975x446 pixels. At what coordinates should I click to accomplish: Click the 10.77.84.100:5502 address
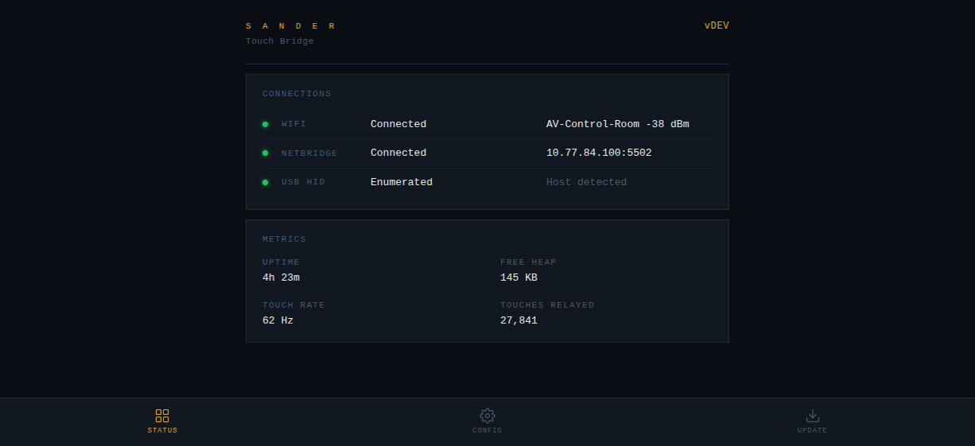tap(599, 153)
